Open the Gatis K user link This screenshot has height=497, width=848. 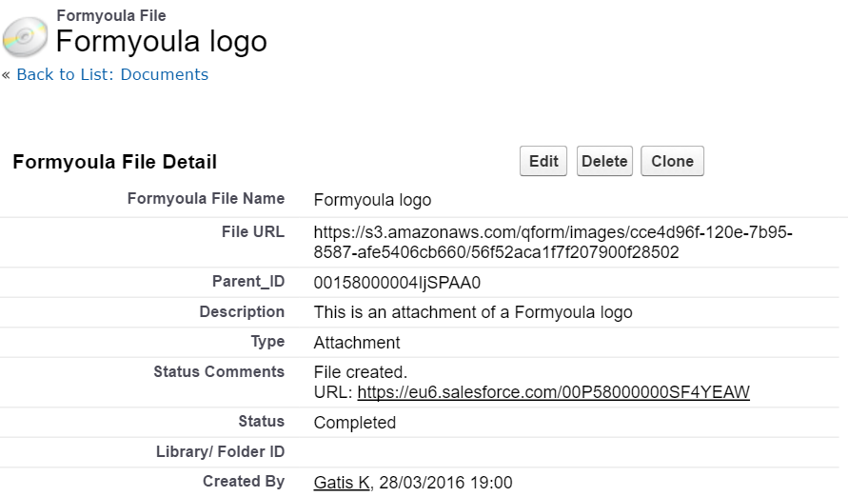pos(342,483)
